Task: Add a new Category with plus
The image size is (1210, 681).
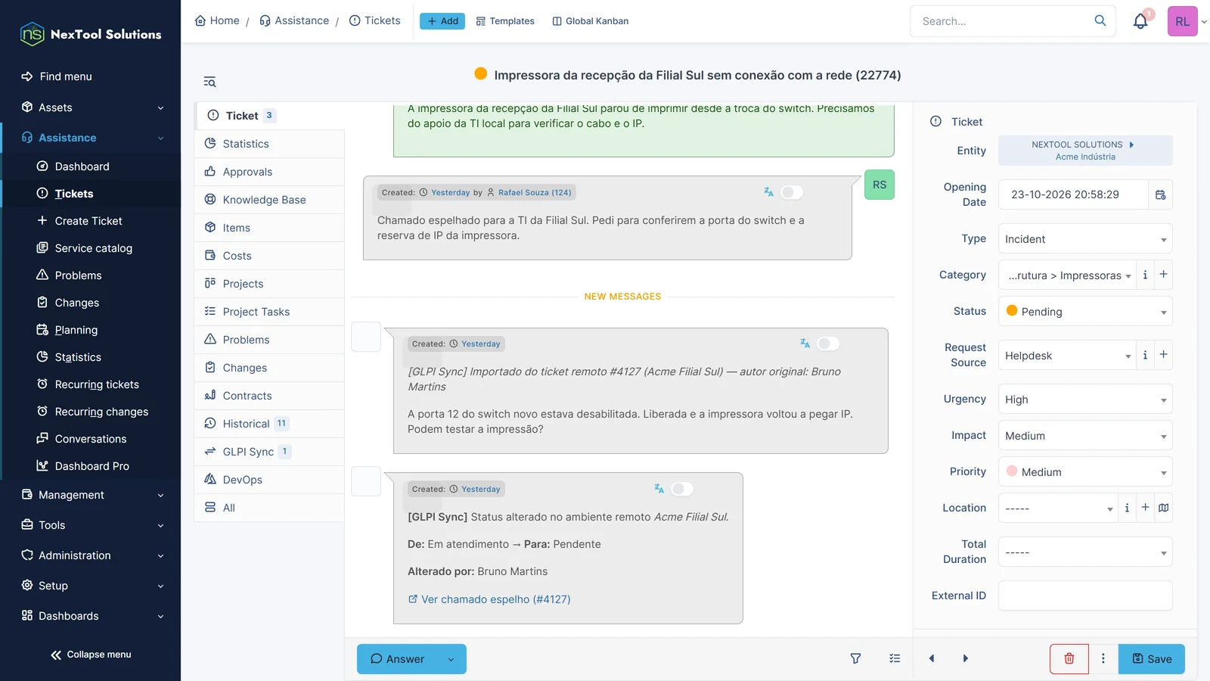Action: tap(1163, 275)
